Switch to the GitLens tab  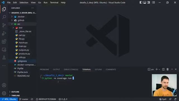pyautogui.click(x=98, y=70)
